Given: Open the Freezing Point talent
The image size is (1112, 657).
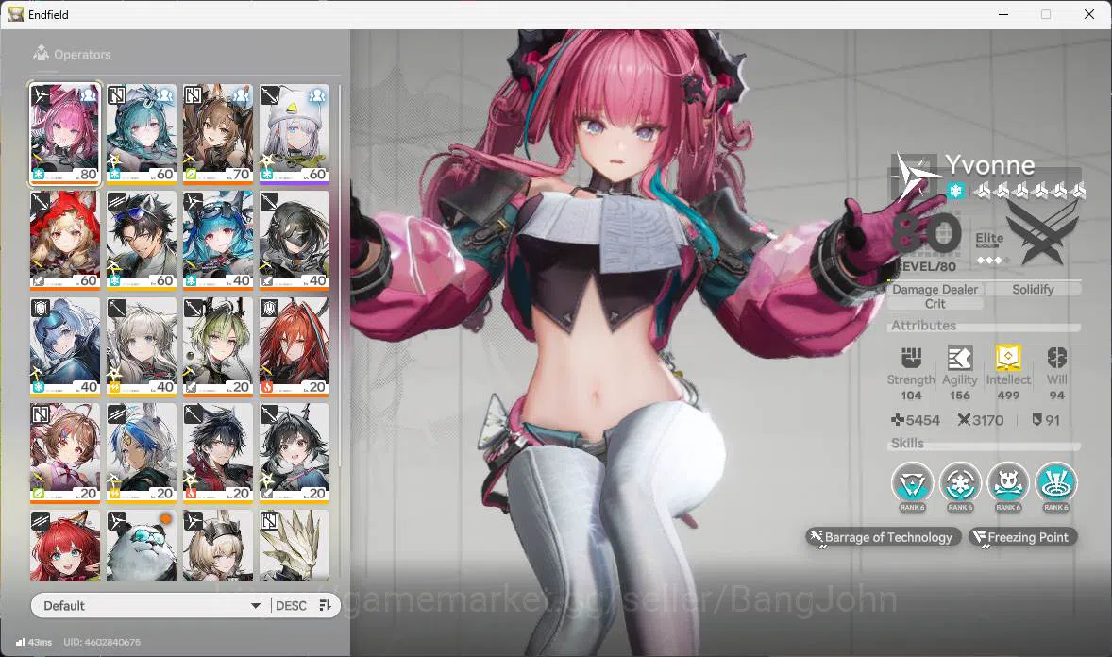Looking at the screenshot, I should [x=1021, y=537].
